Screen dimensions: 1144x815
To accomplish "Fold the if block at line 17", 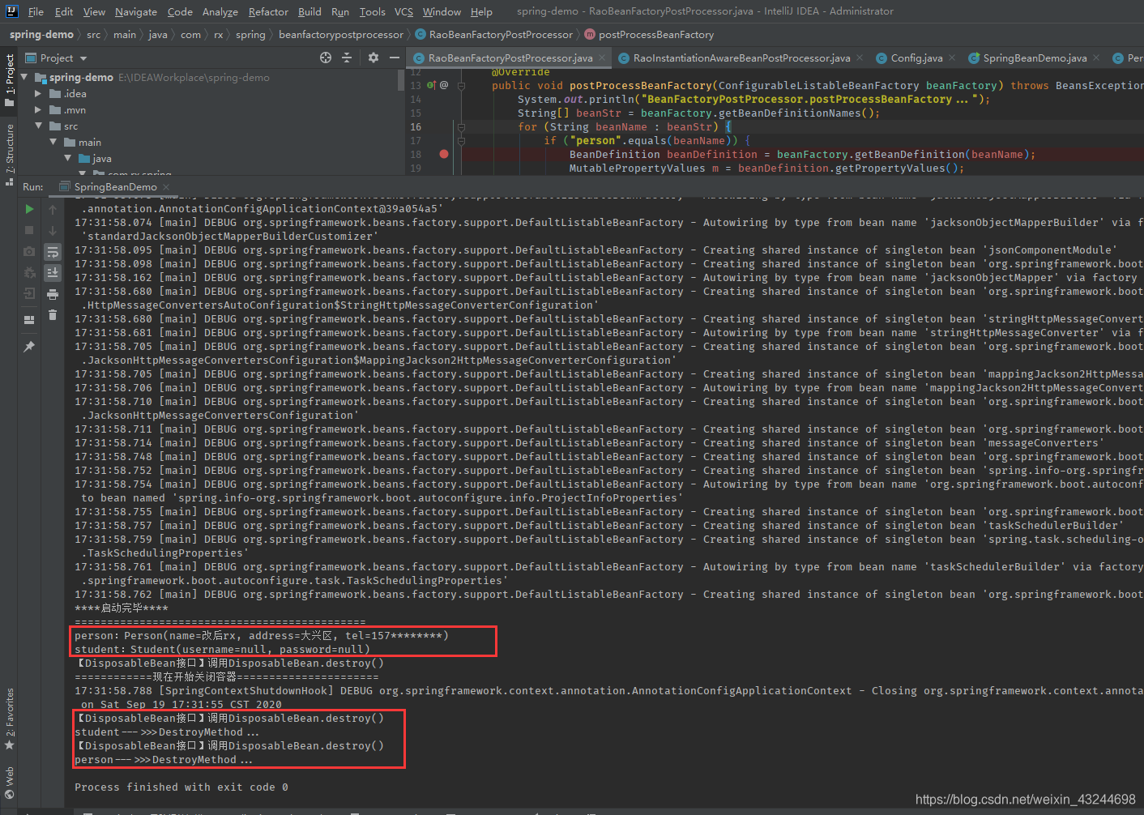I will coord(461,140).
